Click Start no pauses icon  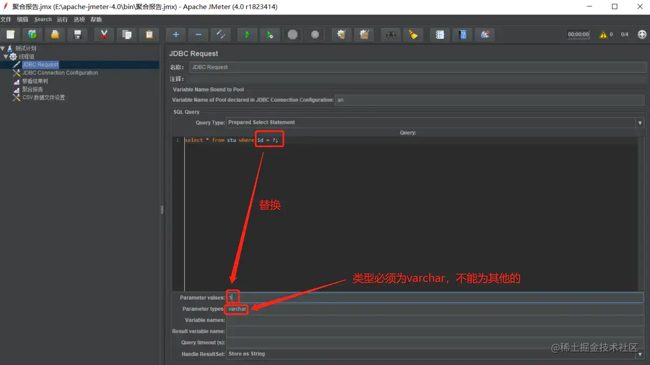click(270, 35)
